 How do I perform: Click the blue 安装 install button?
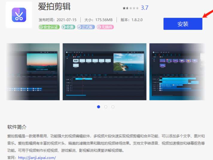point(183,24)
